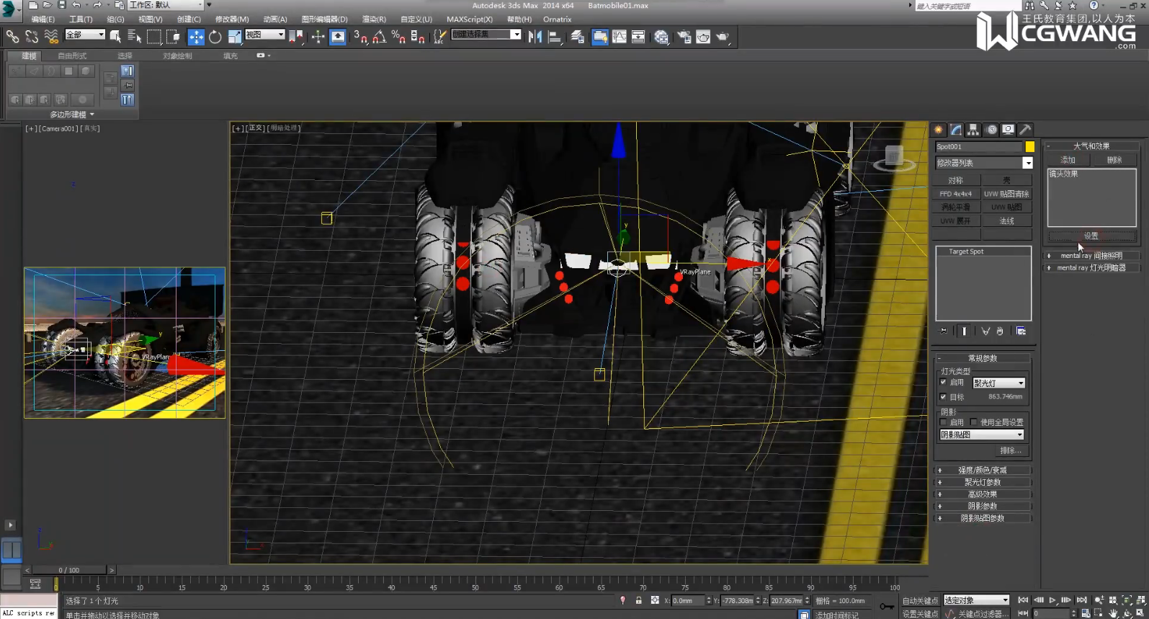Open the MAXScript(X) menu
Image resolution: width=1149 pixels, height=619 pixels.
[470, 19]
